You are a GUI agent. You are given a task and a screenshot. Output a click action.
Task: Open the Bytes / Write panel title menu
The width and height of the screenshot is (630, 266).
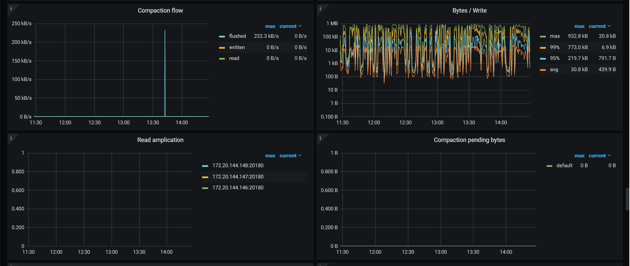pos(469,11)
